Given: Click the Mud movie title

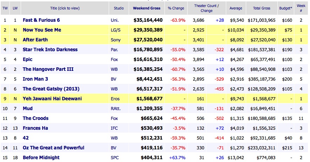Looking at the screenshot, I should click(28, 108).
